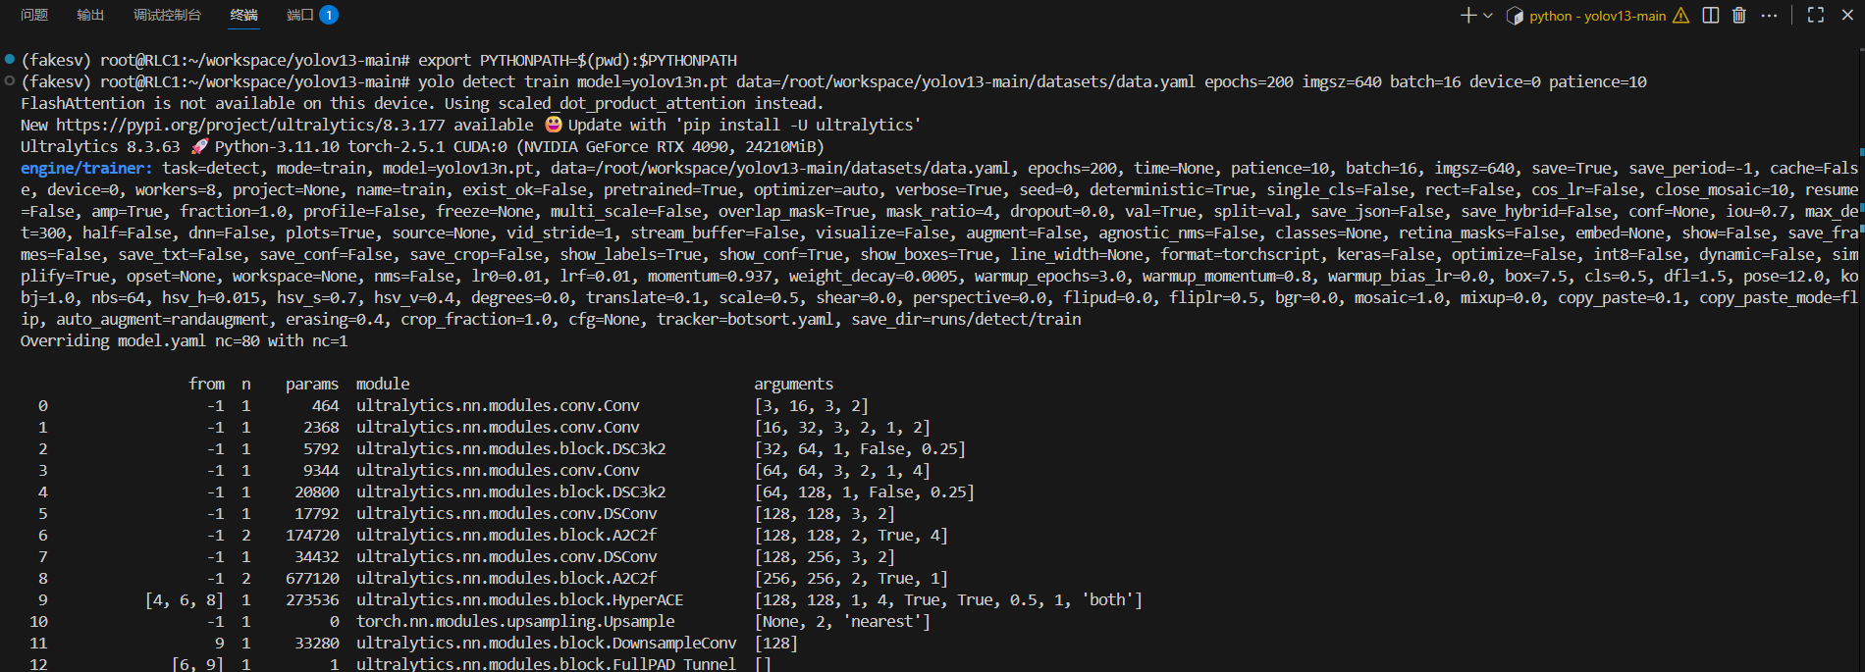Click the Python environment hexagon icon
This screenshot has height=672, width=1865.
1514,15
